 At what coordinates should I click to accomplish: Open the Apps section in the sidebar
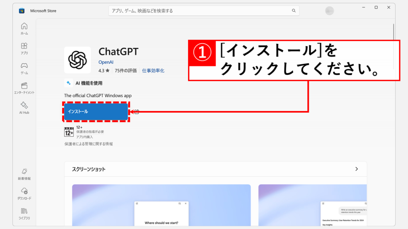tap(24, 46)
